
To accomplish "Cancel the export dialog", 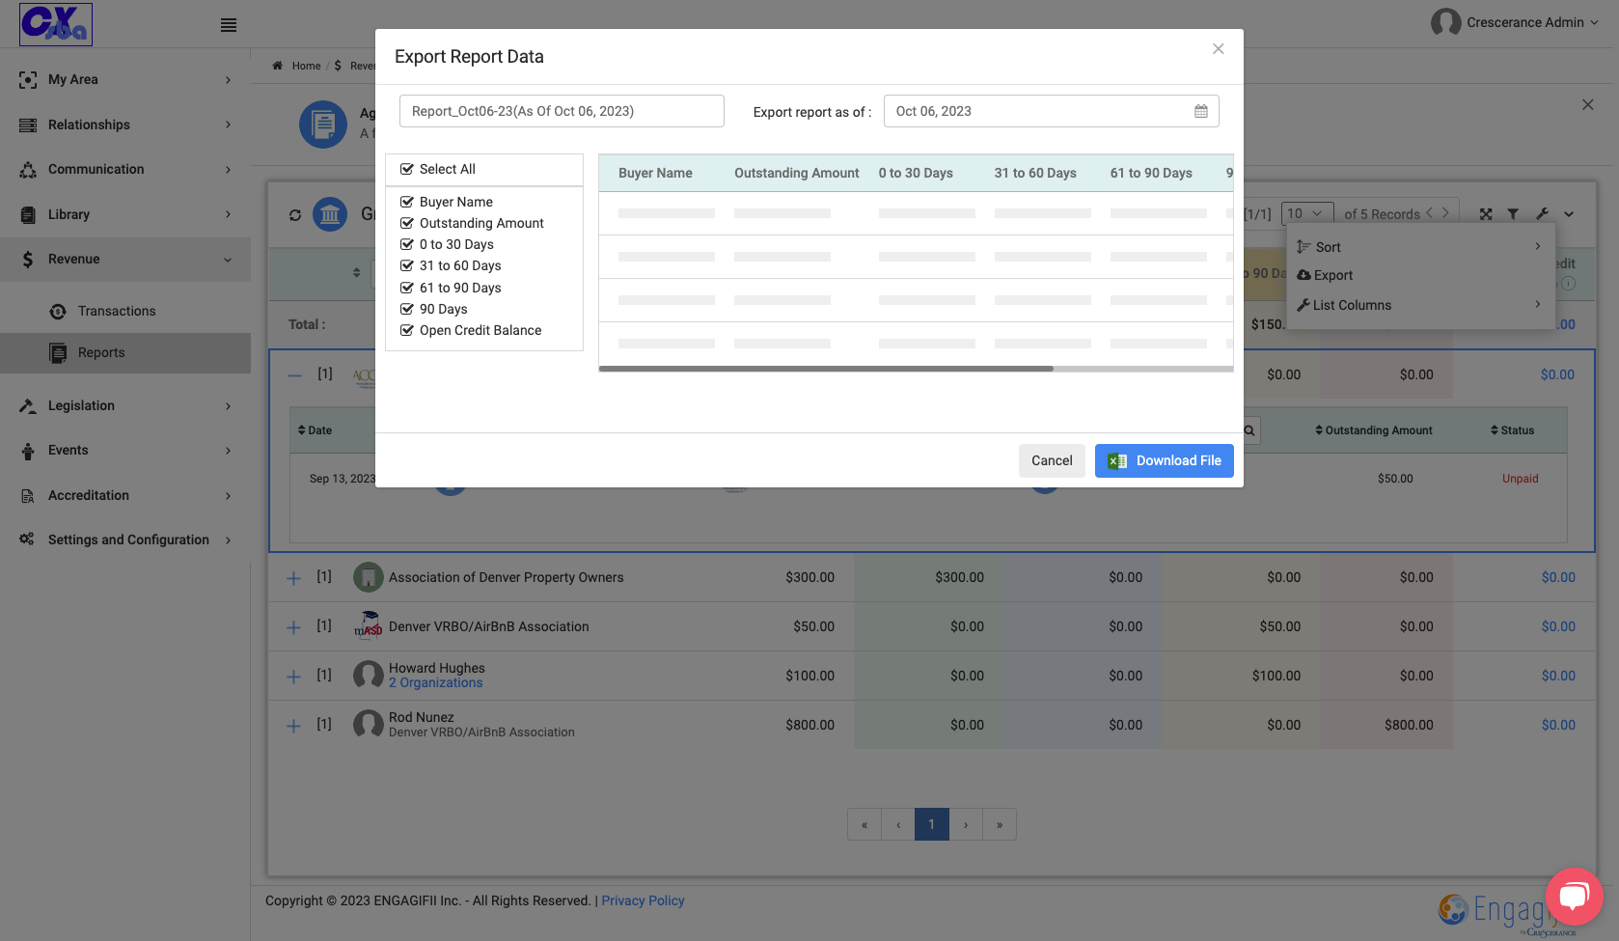I will click(1052, 460).
